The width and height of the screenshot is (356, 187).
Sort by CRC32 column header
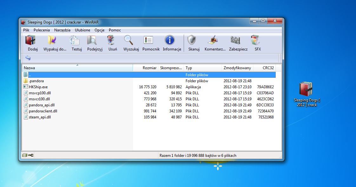coord(264,68)
